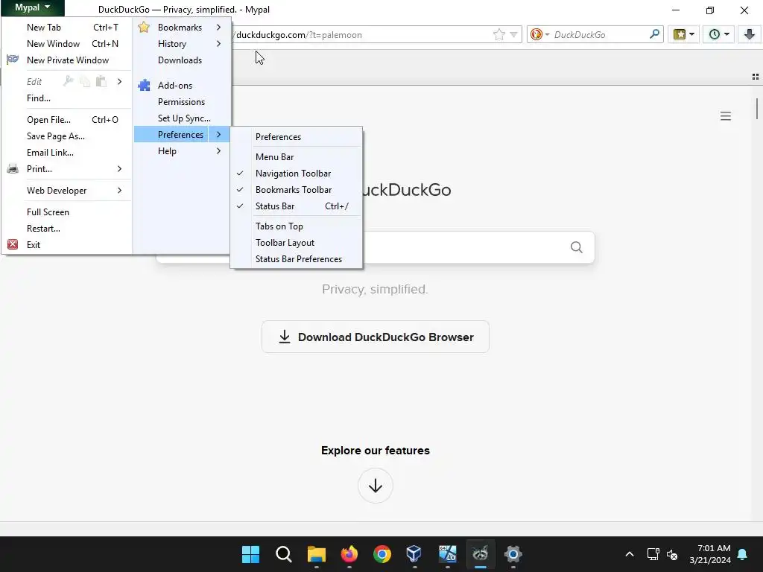Launch Firefox from the taskbar
Viewport: 763px width, 572px height.
(x=349, y=554)
